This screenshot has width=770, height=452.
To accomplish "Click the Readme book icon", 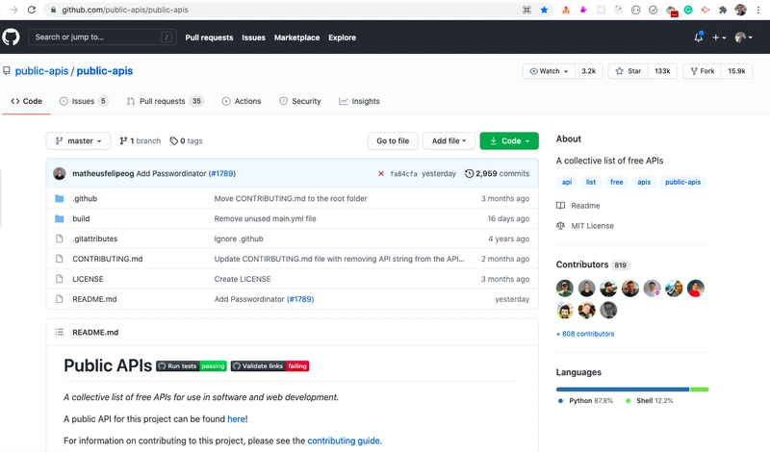I will (x=560, y=206).
